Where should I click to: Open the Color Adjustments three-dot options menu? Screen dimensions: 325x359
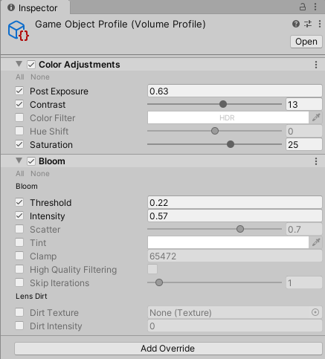pos(316,65)
